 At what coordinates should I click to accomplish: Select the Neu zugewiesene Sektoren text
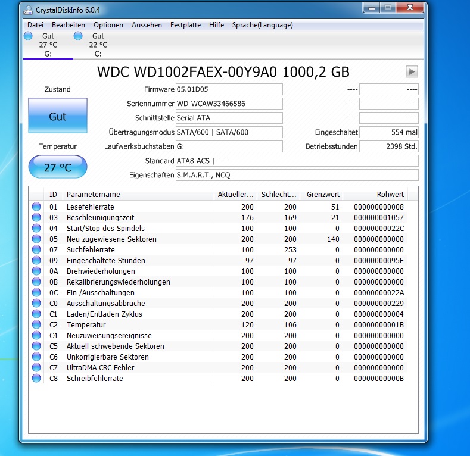pos(111,239)
